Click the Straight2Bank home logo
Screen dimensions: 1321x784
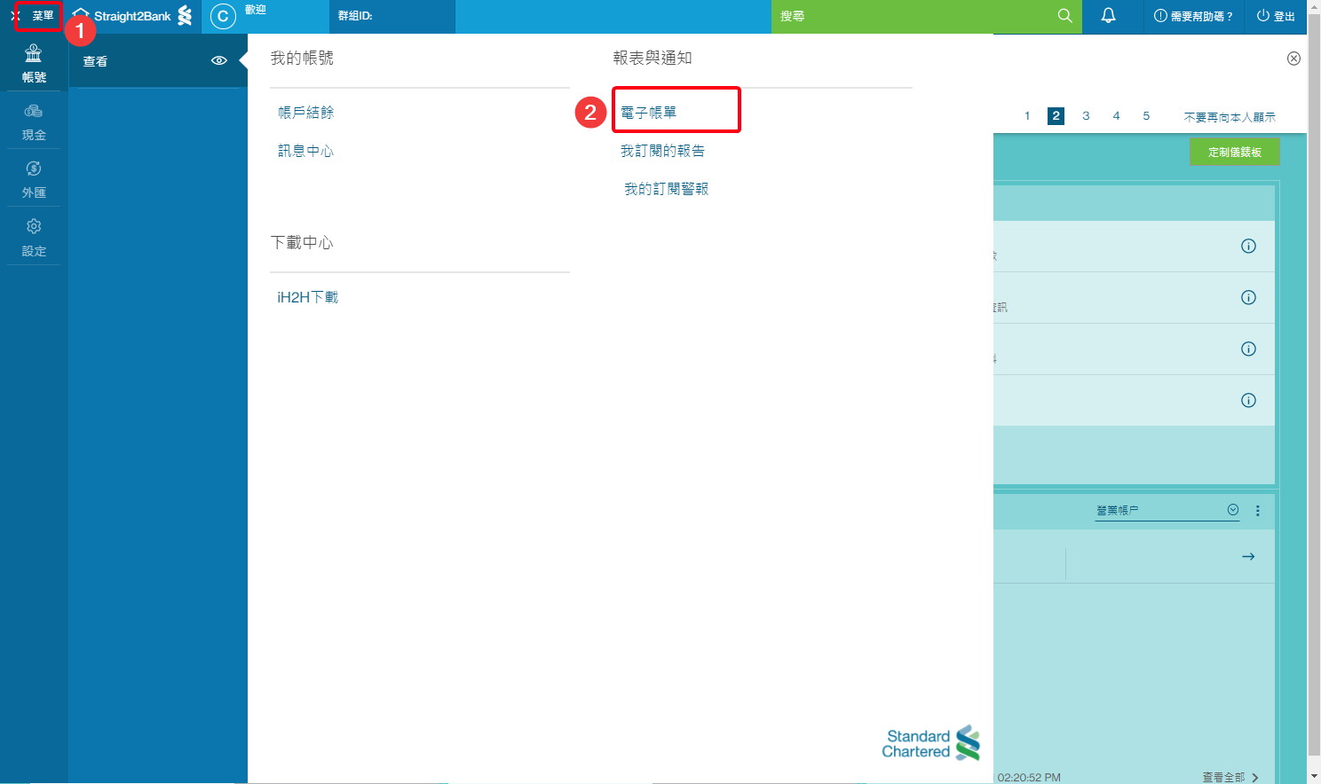click(x=131, y=16)
